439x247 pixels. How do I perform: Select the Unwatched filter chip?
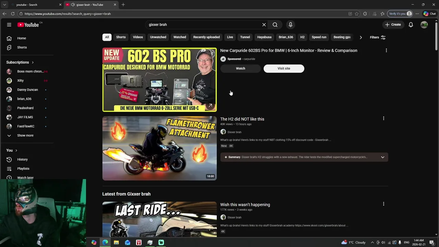(x=158, y=37)
